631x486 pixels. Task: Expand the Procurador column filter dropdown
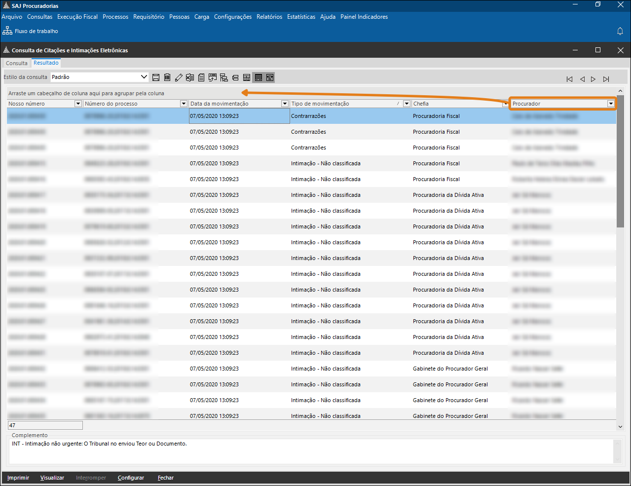611,104
